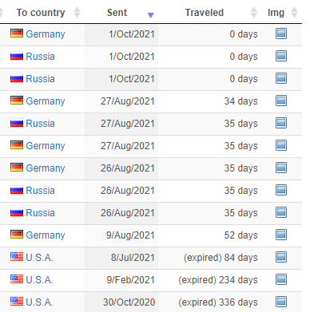Click the U.S.A. flag in 84 days row
310x312 pixels.
tap(17, 256)
